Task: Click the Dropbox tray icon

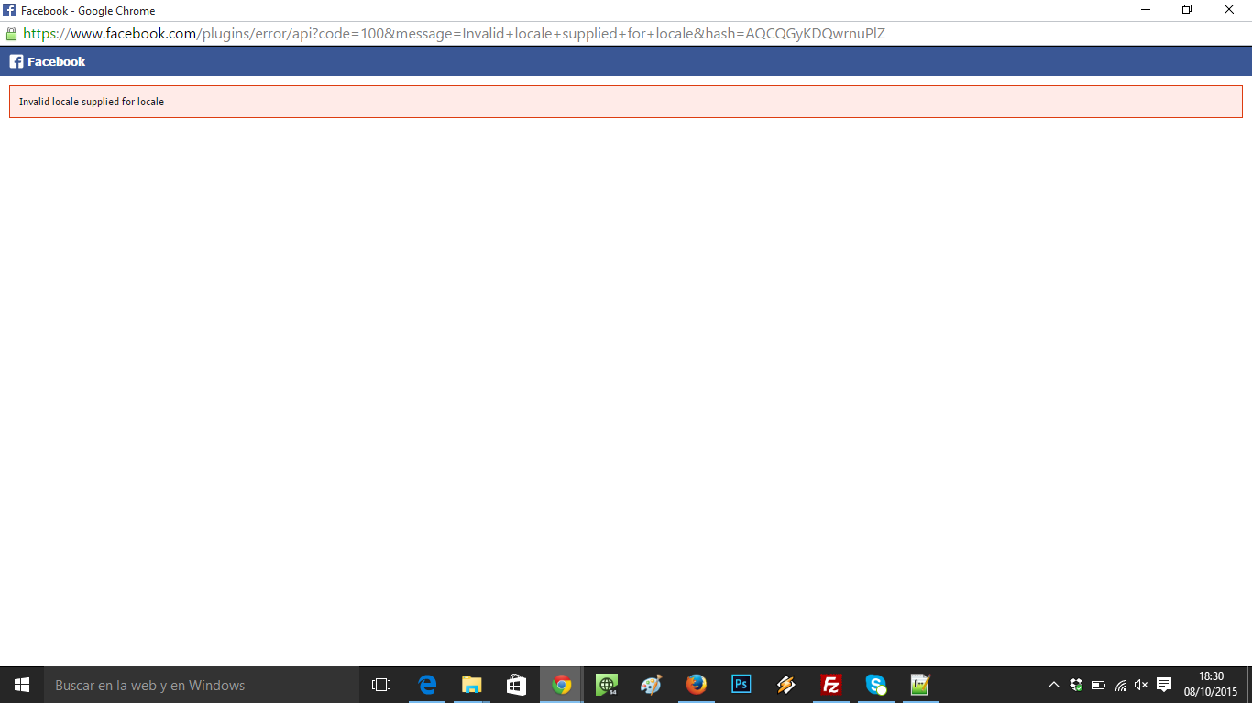Action: 1076,685
